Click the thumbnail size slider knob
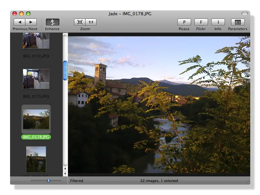 [x=48, y=181]
